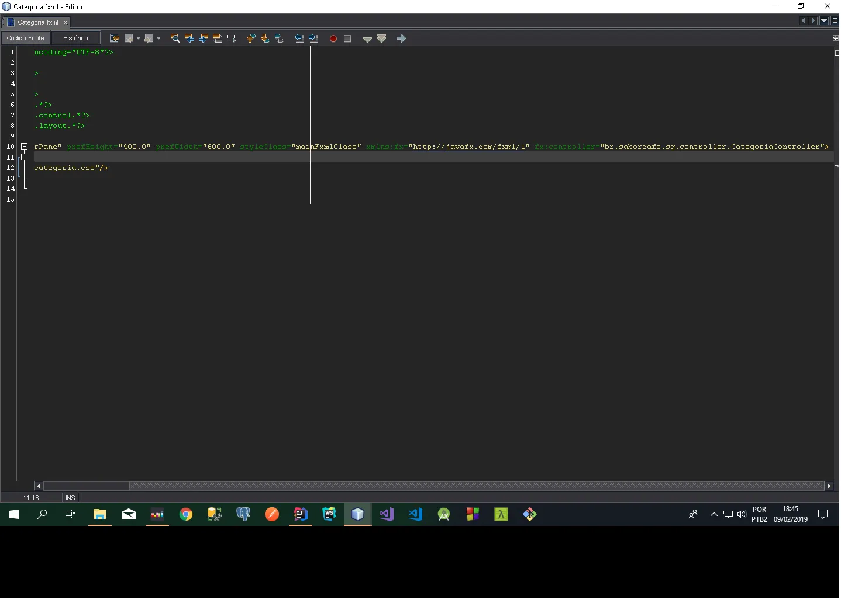Close the Categoria.fxml tab
The height and width of the screenshot is (603, 841).
[x=66, y=22]
